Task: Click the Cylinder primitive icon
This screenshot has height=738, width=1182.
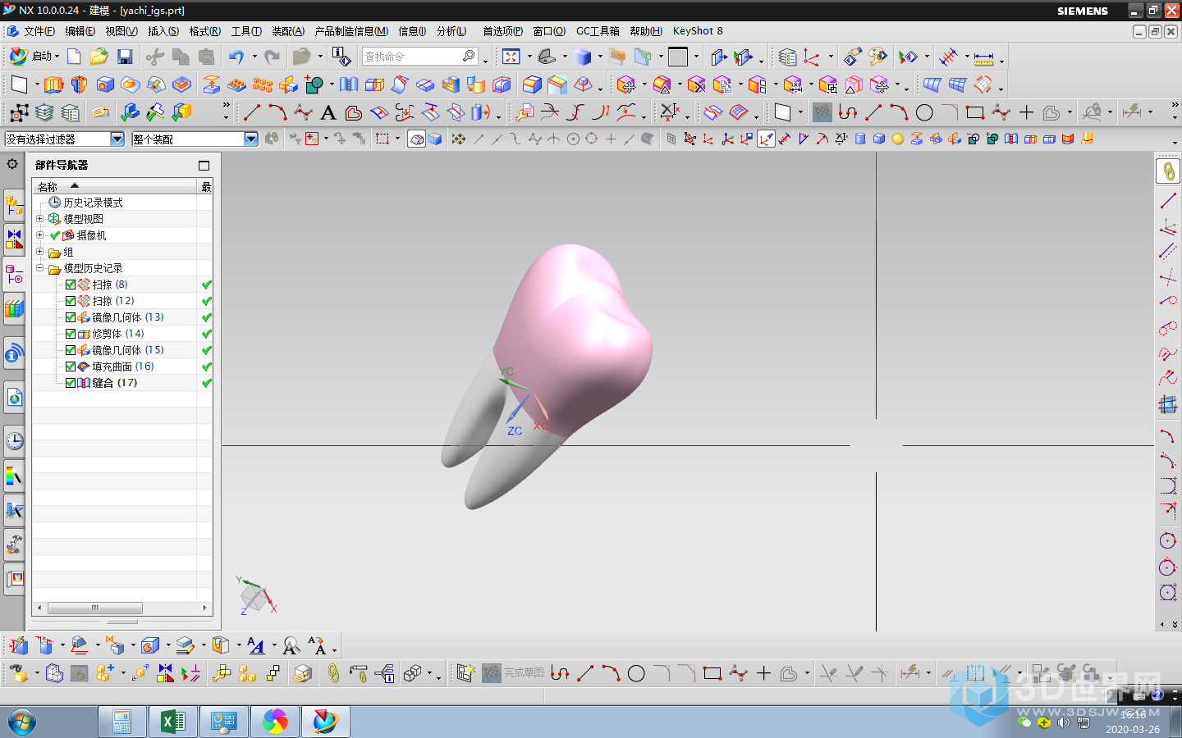Action: (860, 139)
